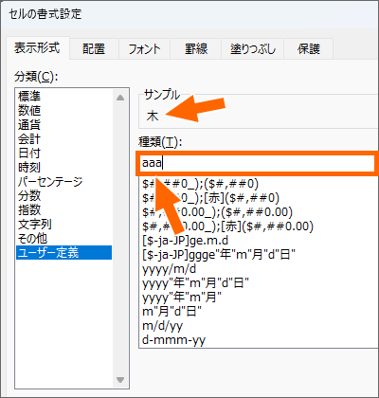
Task: Switch to the 罫線 tab
Action: click(196, 49)
